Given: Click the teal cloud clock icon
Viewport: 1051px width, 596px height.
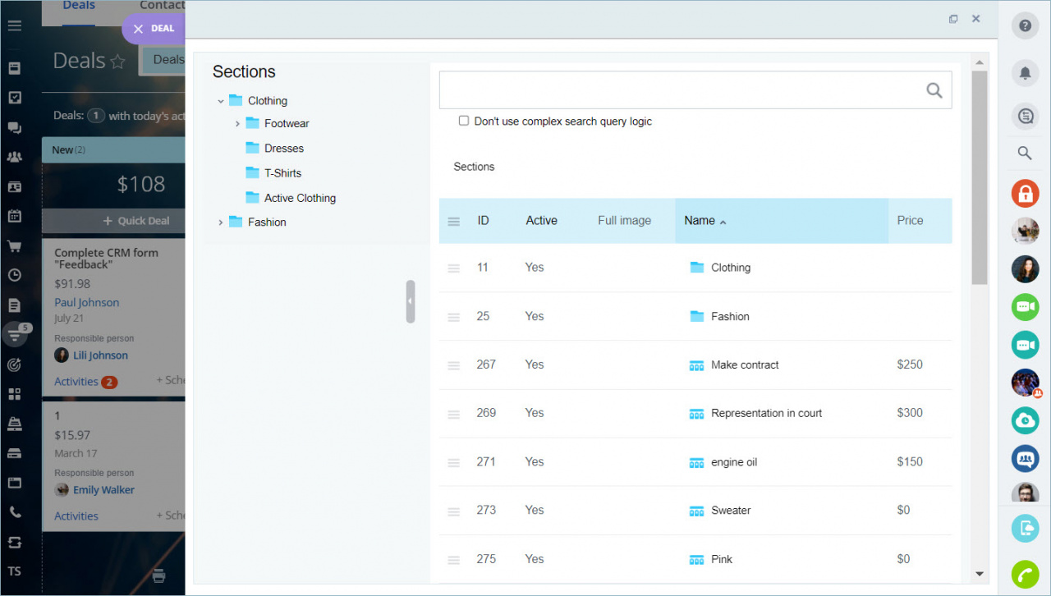Looking at the screenshot, I should click(1025, 420).
